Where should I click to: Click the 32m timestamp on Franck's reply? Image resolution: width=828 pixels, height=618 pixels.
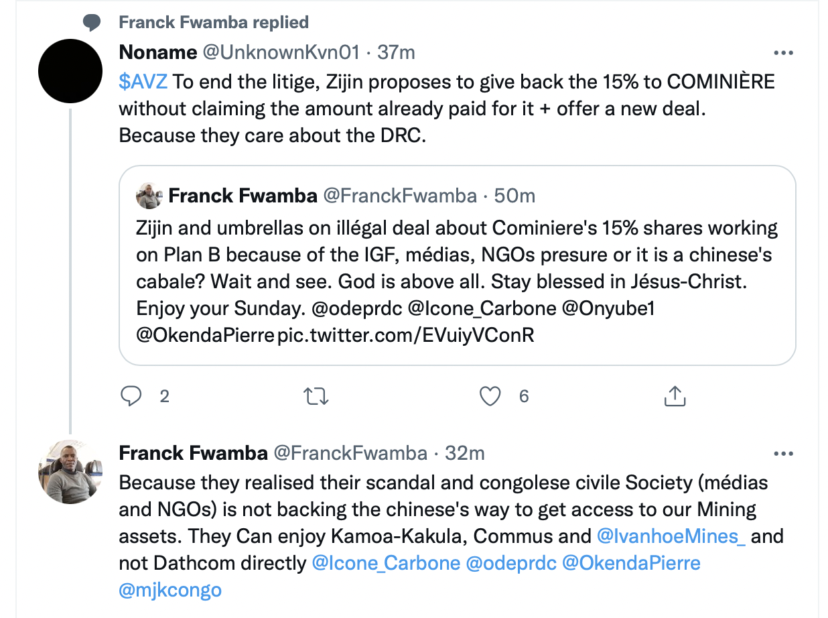pyautogui.click(x=465, y=454)
